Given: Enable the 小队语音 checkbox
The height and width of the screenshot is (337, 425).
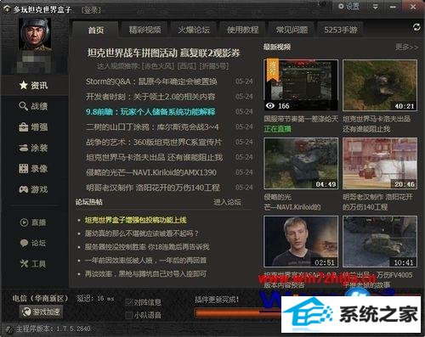Looking at the screenshot, I should click(129, 315).
